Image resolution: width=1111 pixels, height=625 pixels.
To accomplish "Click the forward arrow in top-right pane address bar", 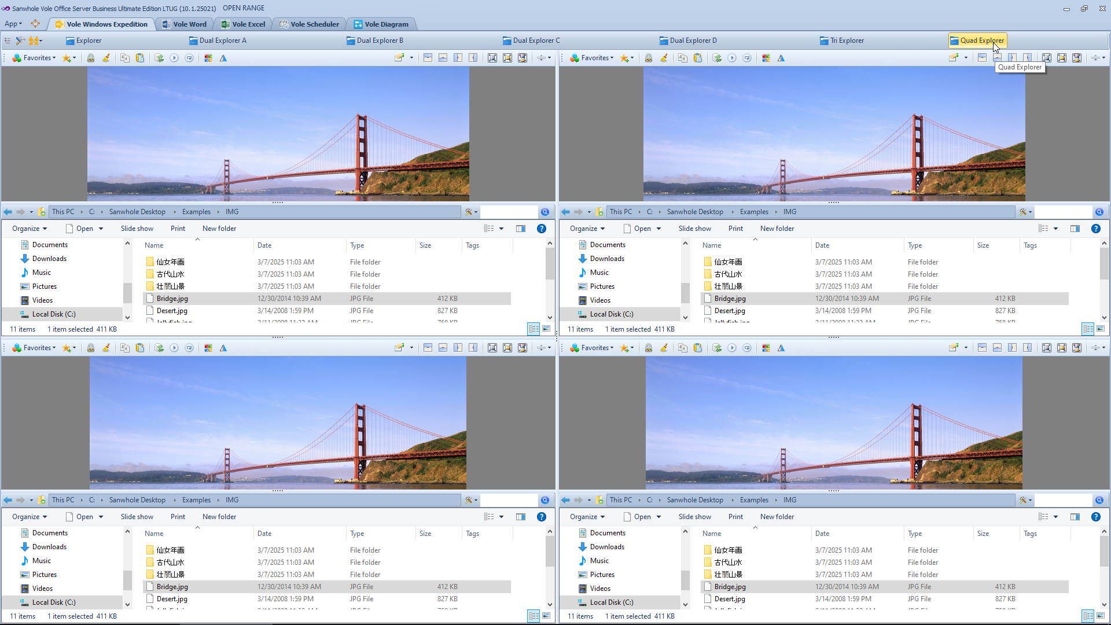I will pyautogui.click(x=578, y=212).
